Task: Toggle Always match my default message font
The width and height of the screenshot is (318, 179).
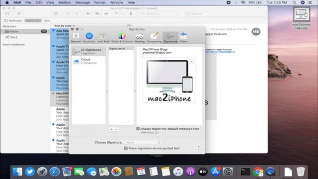Action: [x=138, y=129]
